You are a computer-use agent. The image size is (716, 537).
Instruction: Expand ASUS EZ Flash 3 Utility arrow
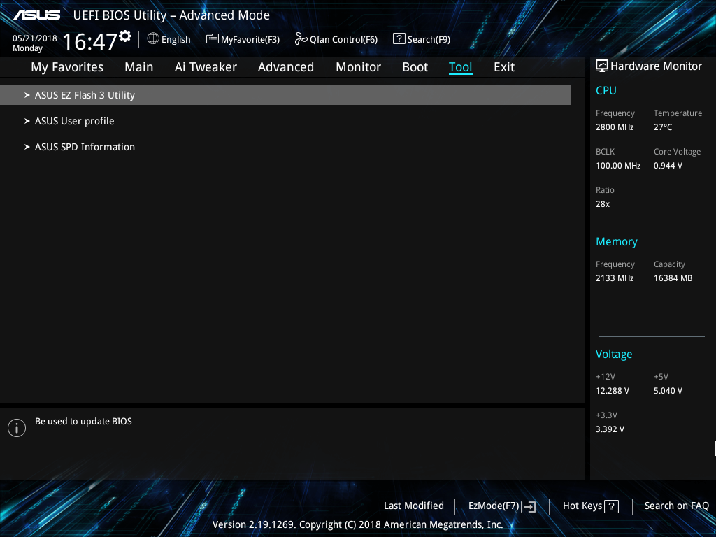click(27, 95)
